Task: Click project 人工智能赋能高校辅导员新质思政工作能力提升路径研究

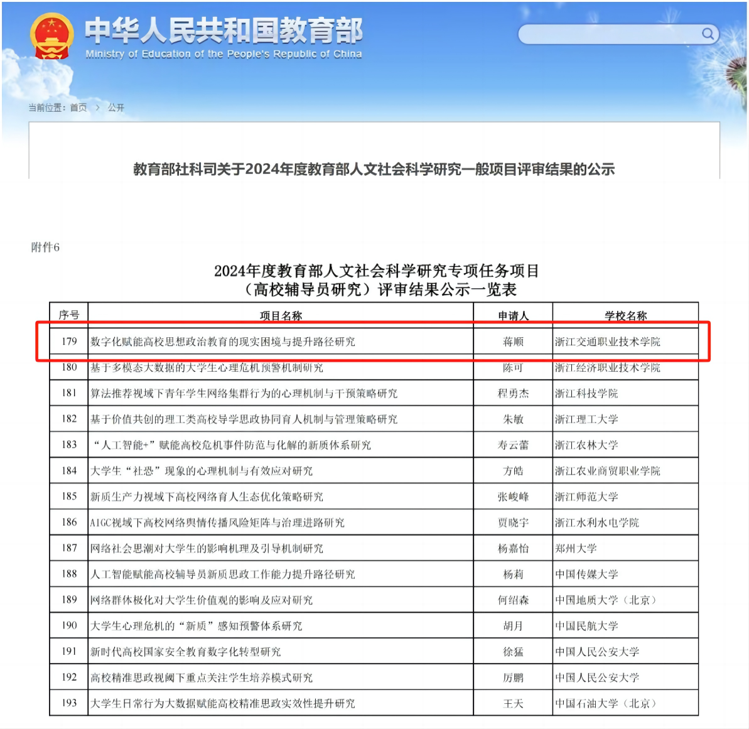Action: click(x=223, y=574)
